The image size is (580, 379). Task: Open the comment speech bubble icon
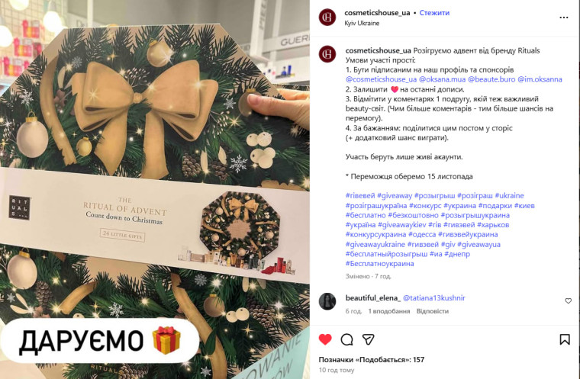346,339
